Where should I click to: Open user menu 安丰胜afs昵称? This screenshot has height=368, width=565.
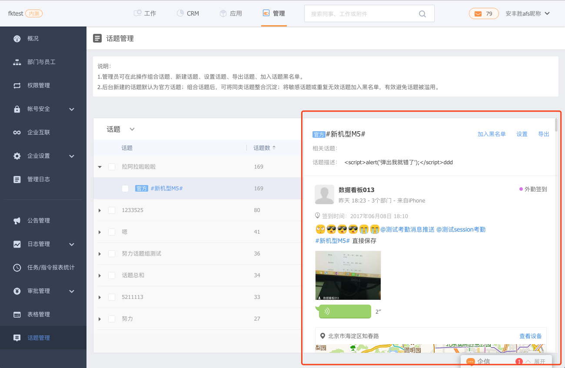click(528, 13)
